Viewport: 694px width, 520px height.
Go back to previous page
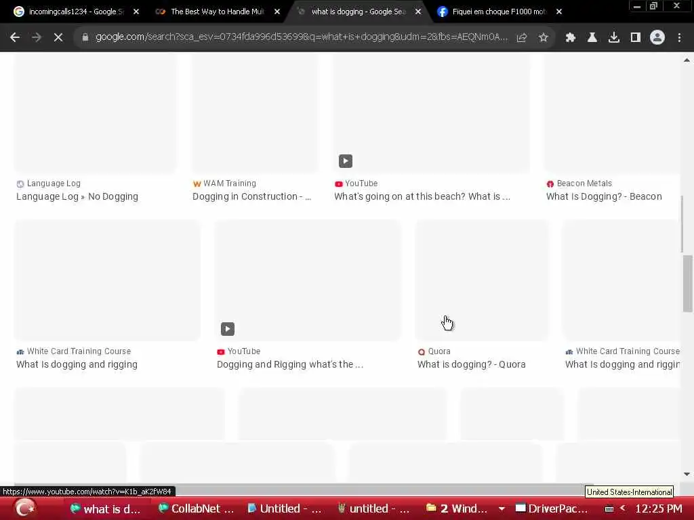[15, 38]
